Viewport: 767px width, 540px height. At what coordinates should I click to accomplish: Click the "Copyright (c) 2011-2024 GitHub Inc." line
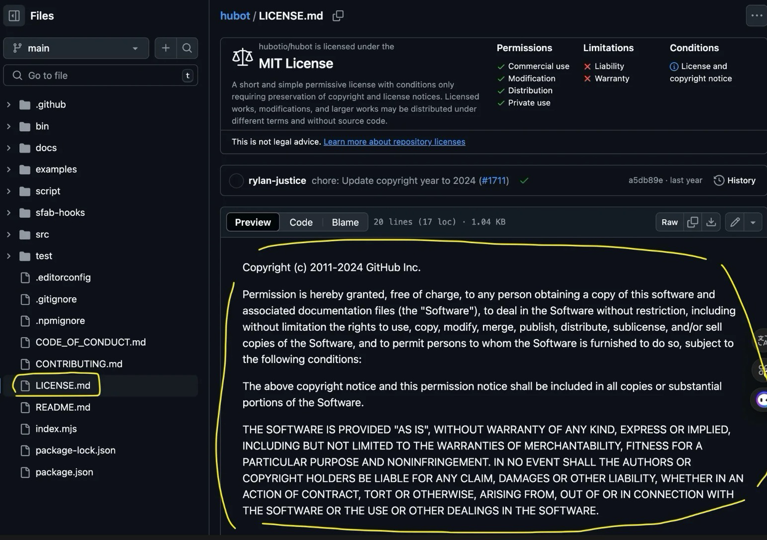[331, 268]
